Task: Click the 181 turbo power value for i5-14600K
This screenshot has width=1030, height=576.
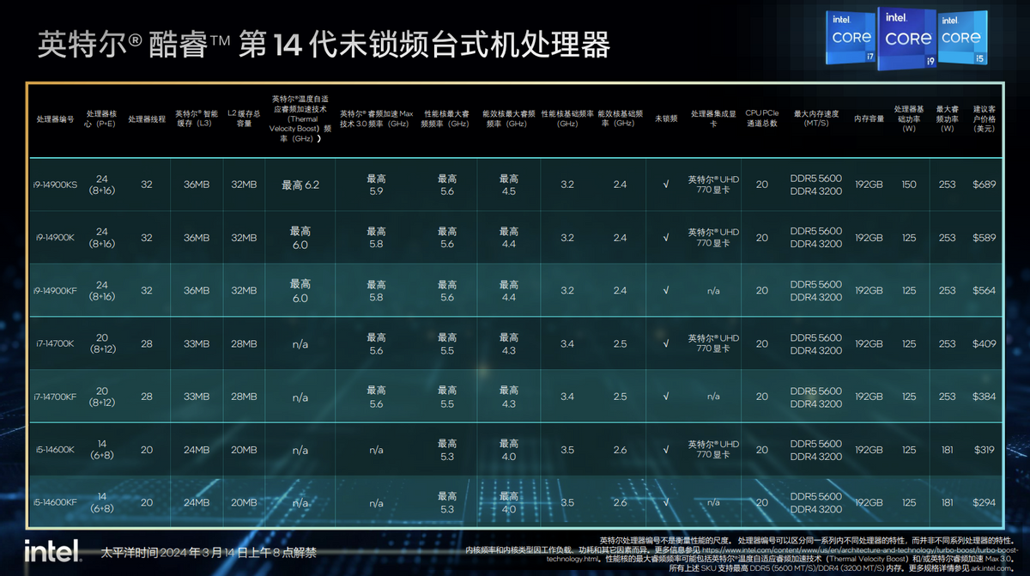Action: pyautogui.click(x=947, y=450)
